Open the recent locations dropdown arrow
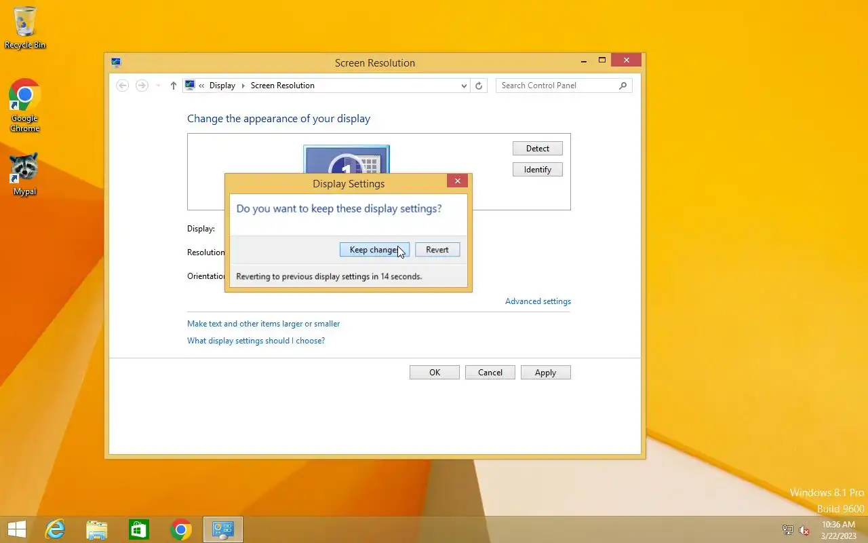The image size is (868, 543). point(158,86)
